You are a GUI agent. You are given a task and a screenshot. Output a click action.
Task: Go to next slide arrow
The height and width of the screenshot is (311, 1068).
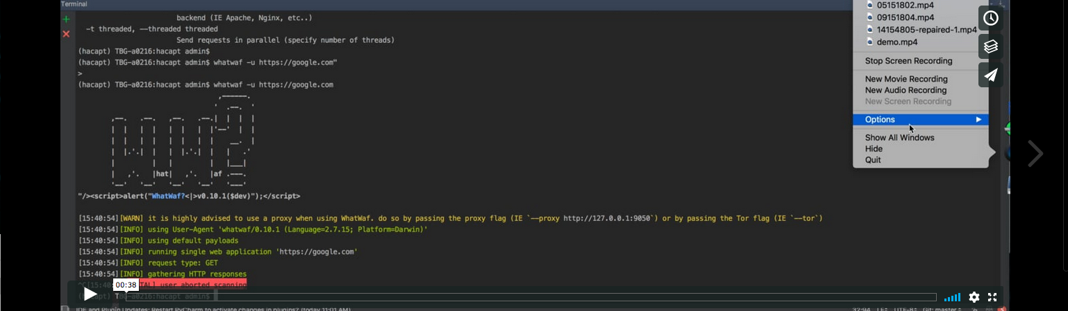(x=1035, y=154)
